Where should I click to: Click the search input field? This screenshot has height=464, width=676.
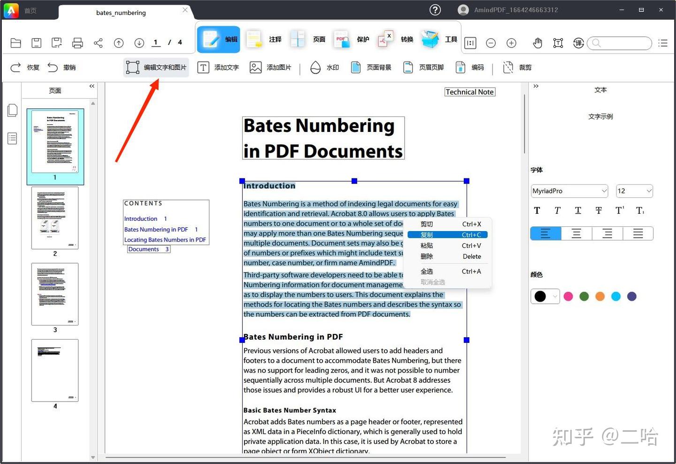pos(619,43)
